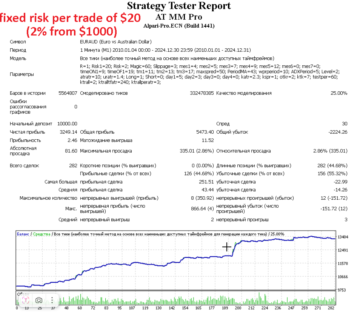This screenshot has height=319, width=360.
Task: Select profit trades value '126 (44.68%)'
Action: click(199, 174)
